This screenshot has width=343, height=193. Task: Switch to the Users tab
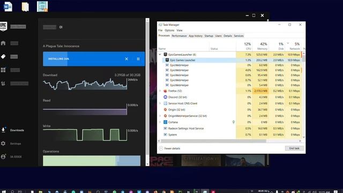click(x=218, y=36)
